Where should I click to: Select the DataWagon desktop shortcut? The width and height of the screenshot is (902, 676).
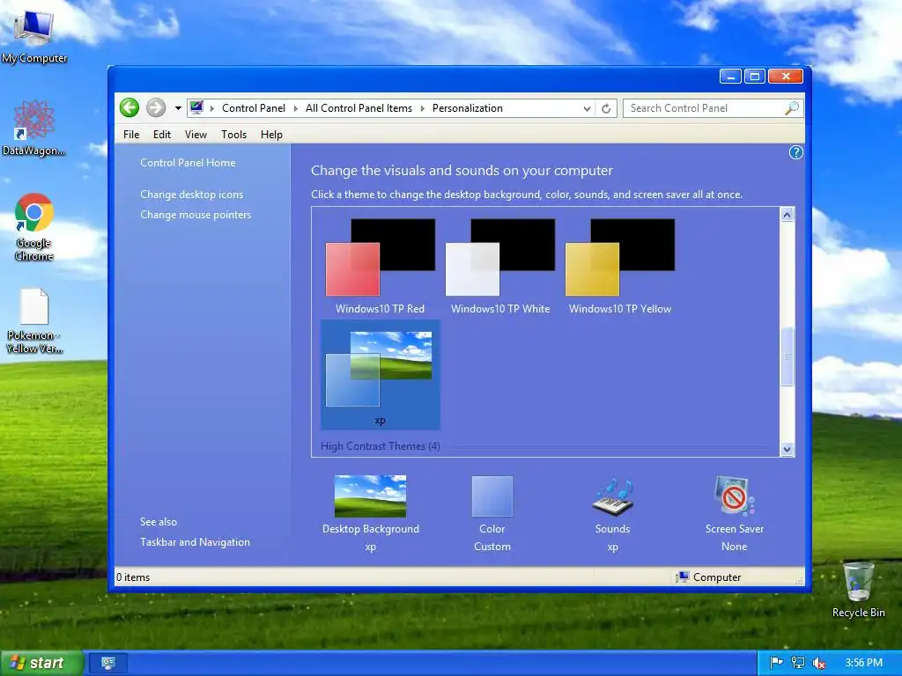coord(34,128)
